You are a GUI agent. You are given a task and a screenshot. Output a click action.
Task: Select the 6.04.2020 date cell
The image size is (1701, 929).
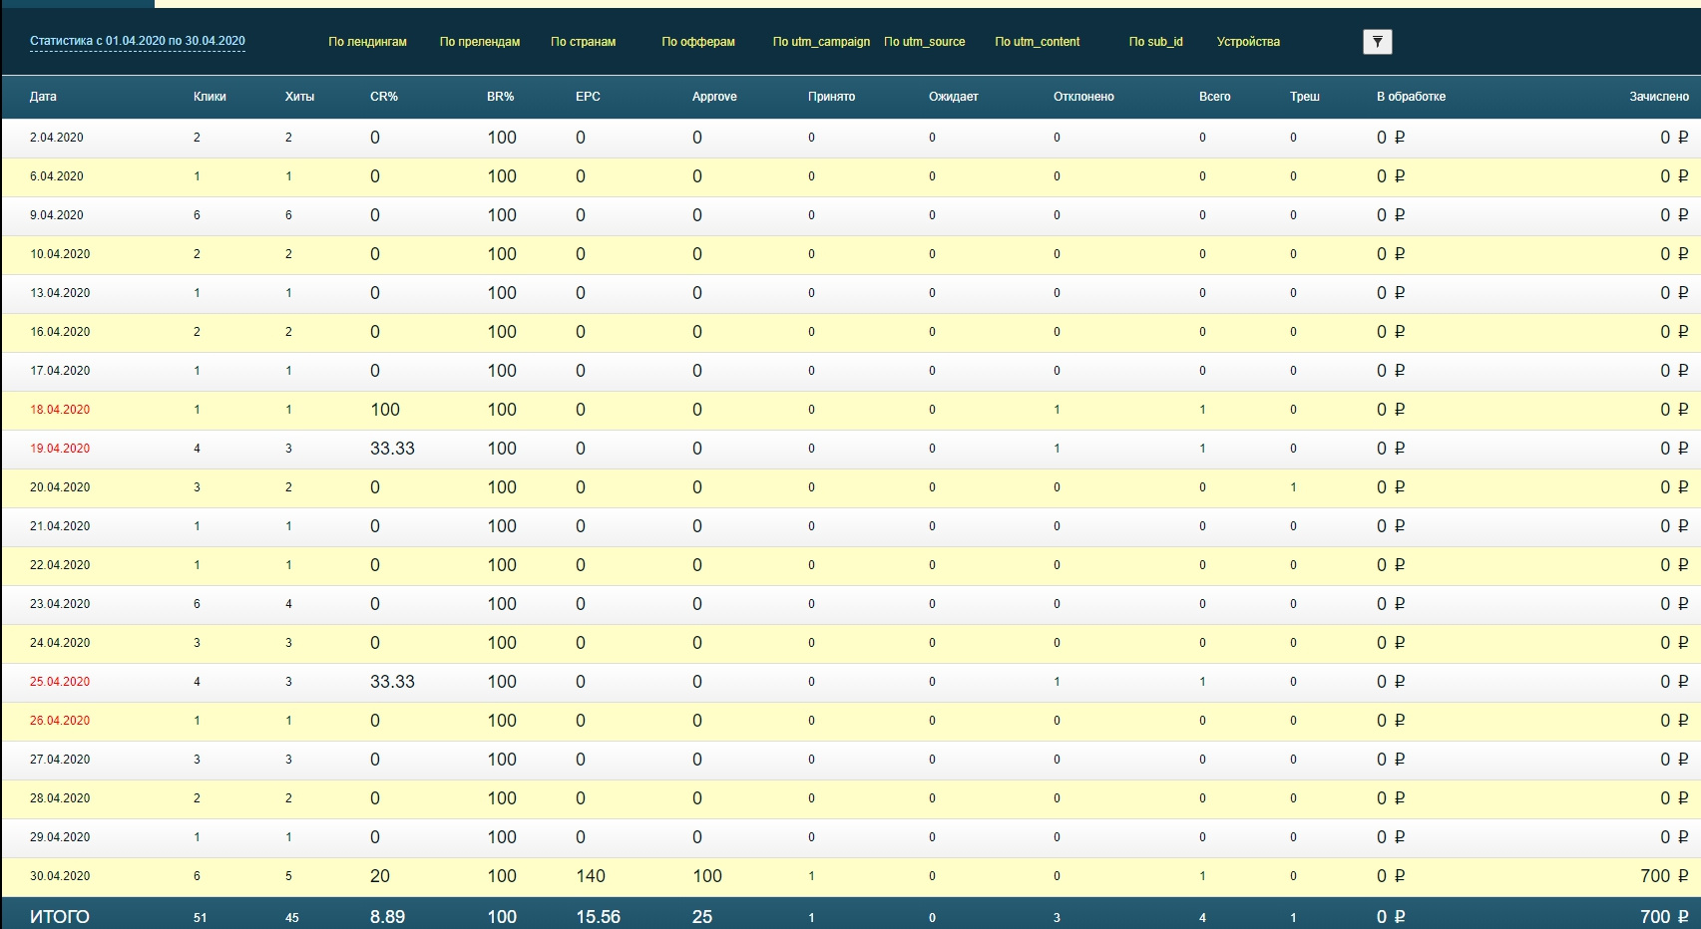point(57,176)
